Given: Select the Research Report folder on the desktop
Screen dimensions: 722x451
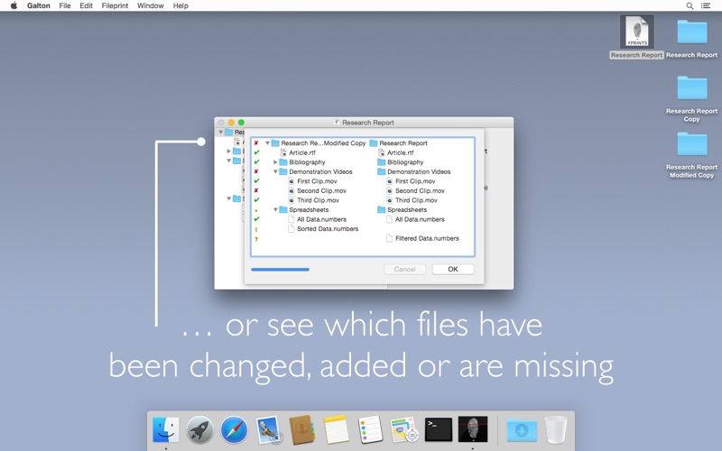Looking at the screenshot, I should click(691, 39).
